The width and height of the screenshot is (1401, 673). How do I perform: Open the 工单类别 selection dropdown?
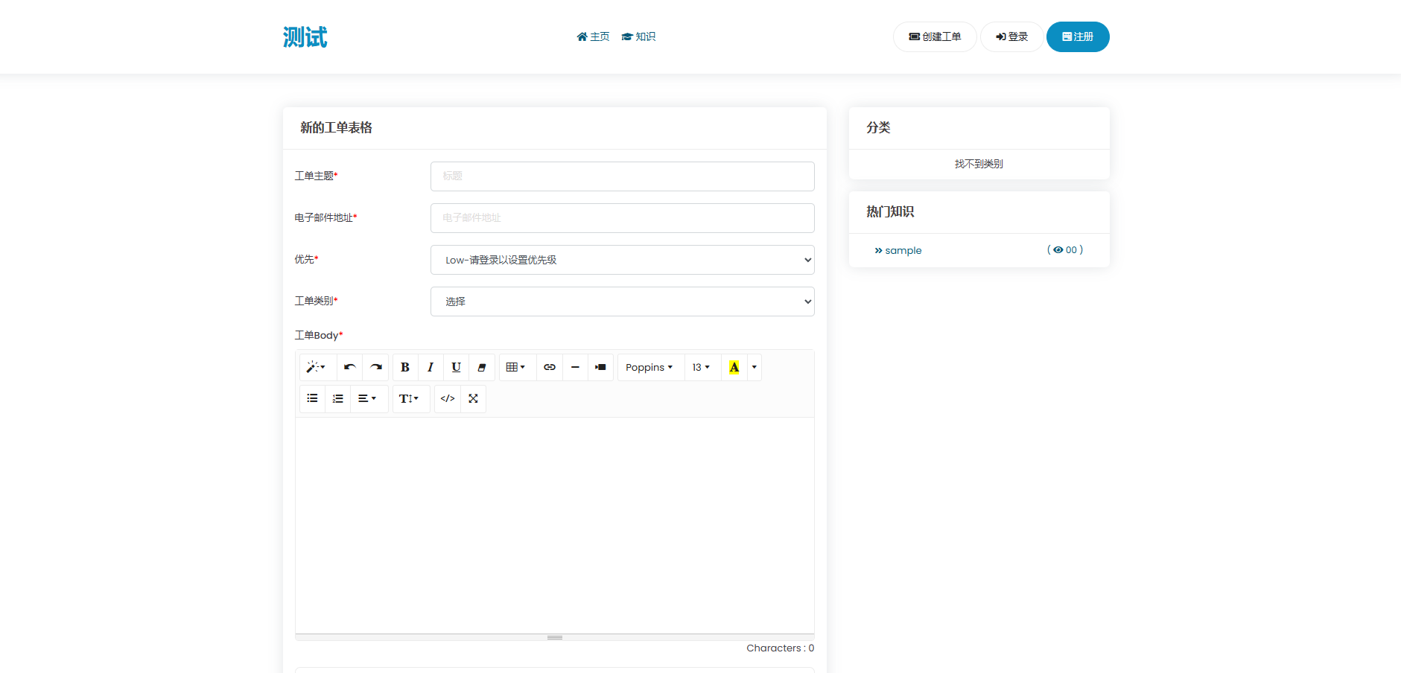tap(622, 301)
